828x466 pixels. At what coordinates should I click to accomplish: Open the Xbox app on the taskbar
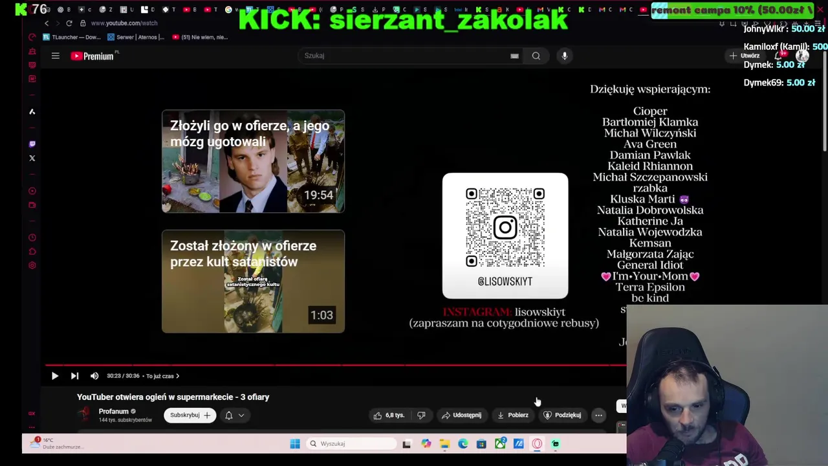(500, 444)
